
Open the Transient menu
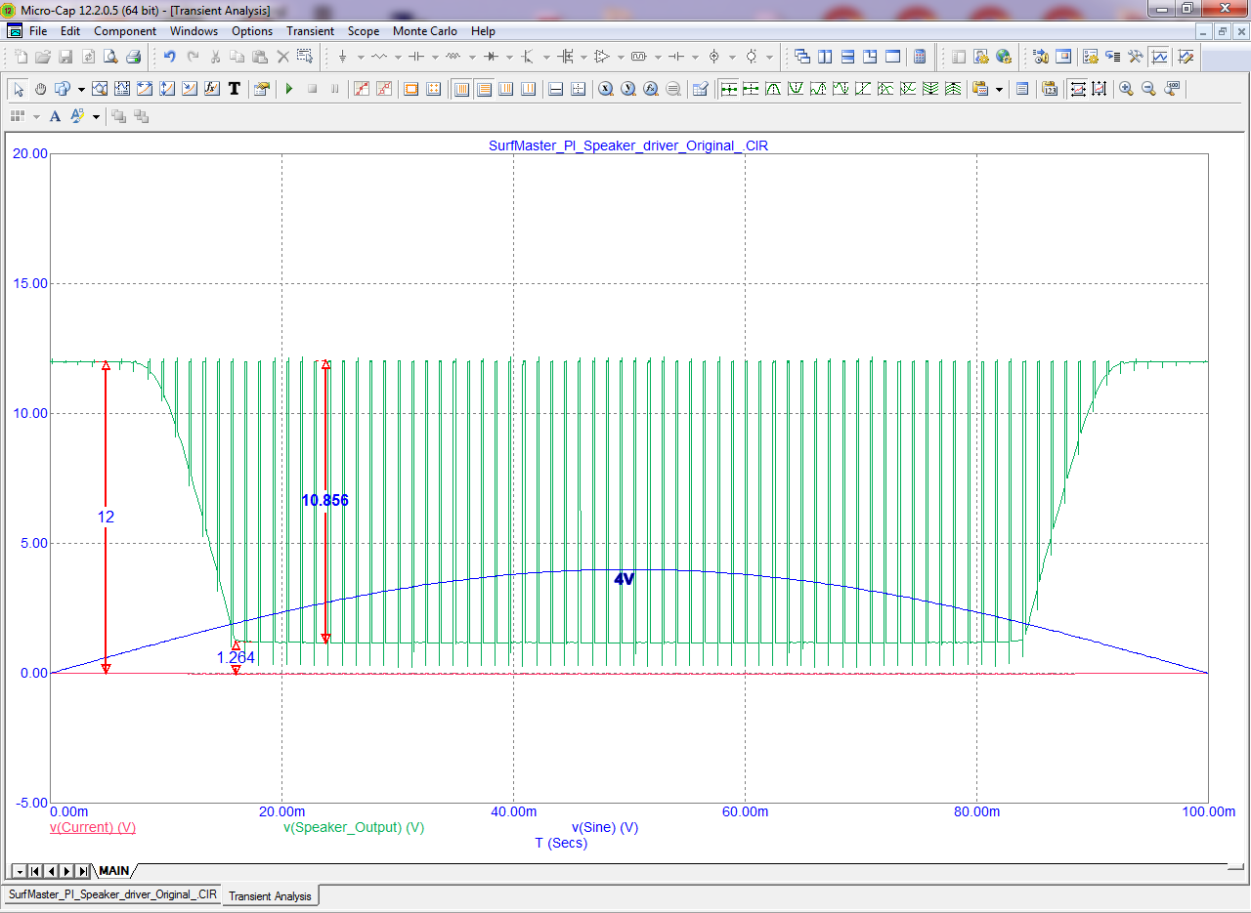[310, 31]
